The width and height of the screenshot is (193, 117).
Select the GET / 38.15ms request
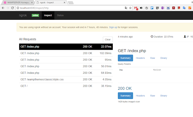pos(66,86)
